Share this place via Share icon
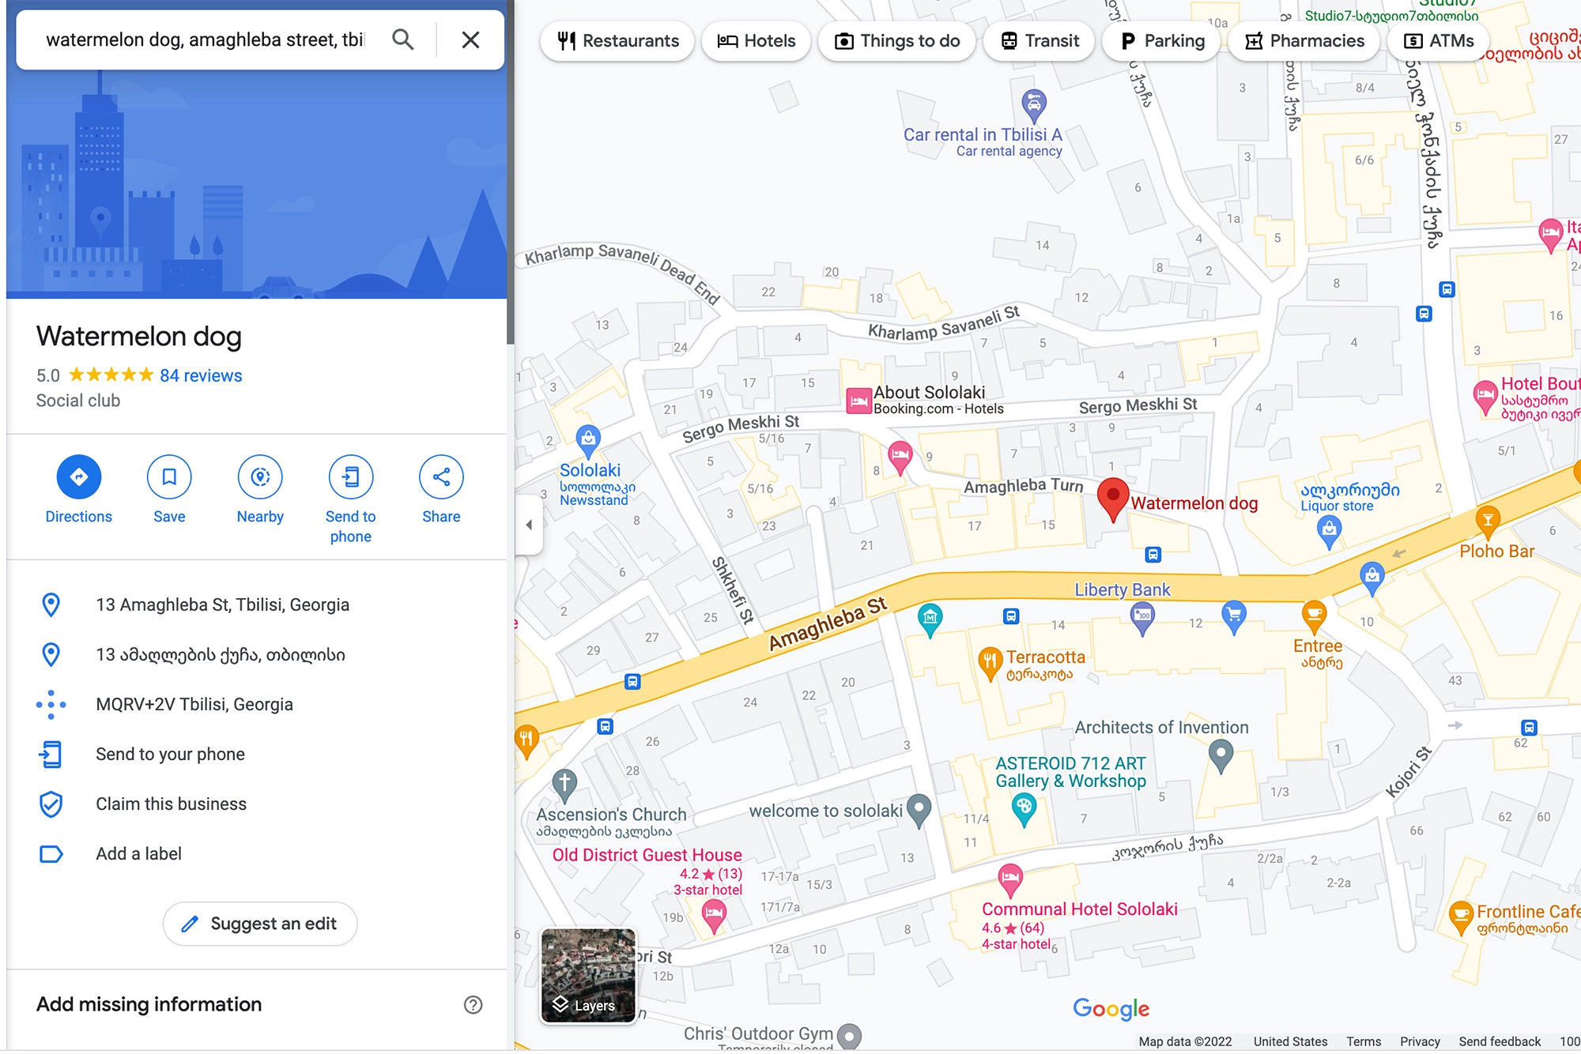Screen dimensions: 1581x1054 pos(441,477)
